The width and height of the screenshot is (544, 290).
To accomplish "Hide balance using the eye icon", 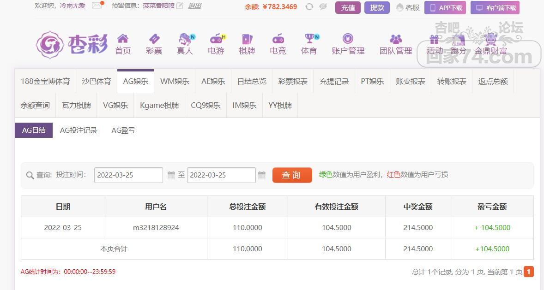I will coord(323,6).
